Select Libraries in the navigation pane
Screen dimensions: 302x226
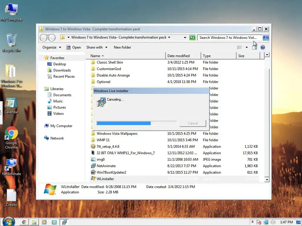click(x=54, y=89)
